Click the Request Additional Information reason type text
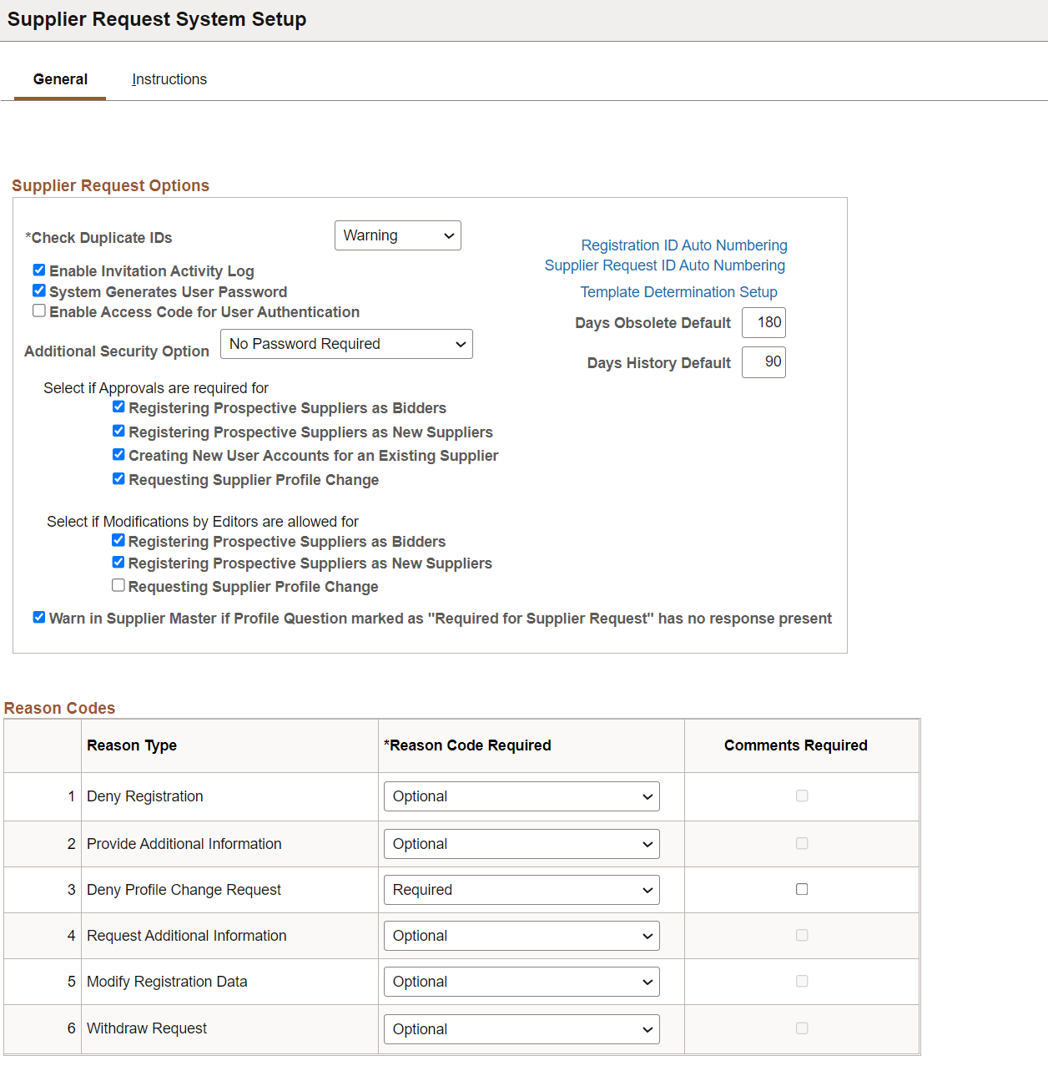The height and width of the screenshot is (1071, 1048). (x=187, y=936)
